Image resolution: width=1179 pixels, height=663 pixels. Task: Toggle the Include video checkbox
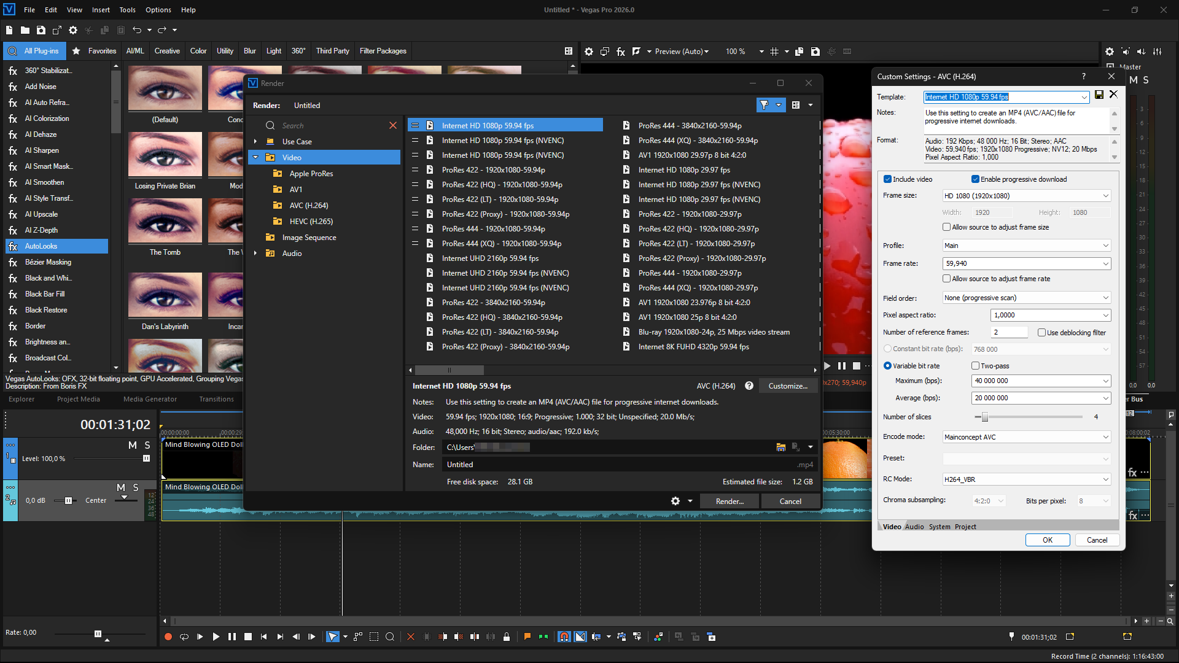[x=887, y=179]
